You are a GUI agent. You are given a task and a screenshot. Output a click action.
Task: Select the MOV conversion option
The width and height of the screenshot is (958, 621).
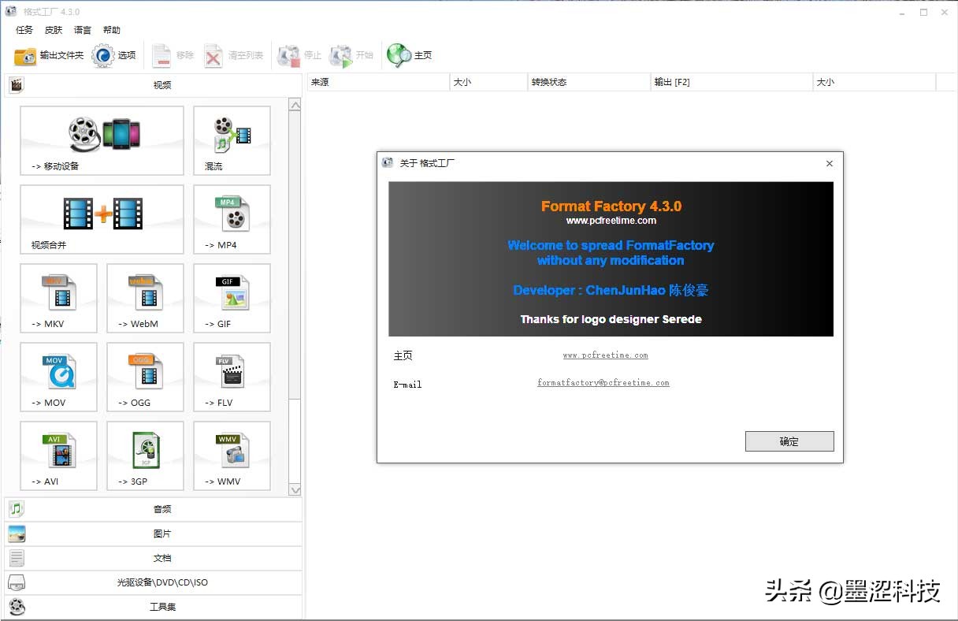pos(58,377)
